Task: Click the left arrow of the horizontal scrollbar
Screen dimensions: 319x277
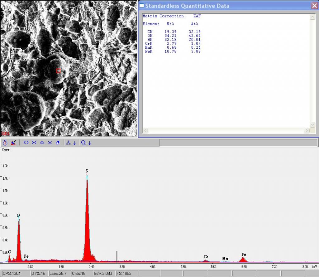Action: (x=145, y=130)
